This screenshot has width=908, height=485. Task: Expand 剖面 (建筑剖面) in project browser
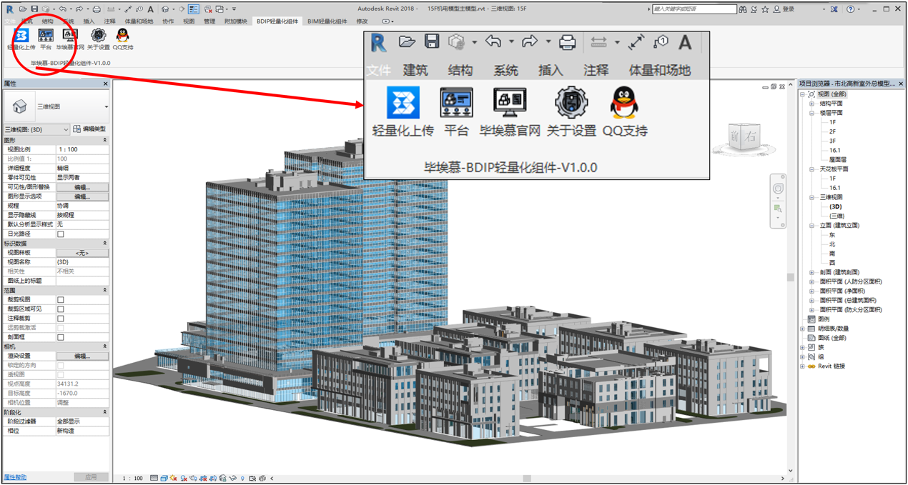[812, 272]
